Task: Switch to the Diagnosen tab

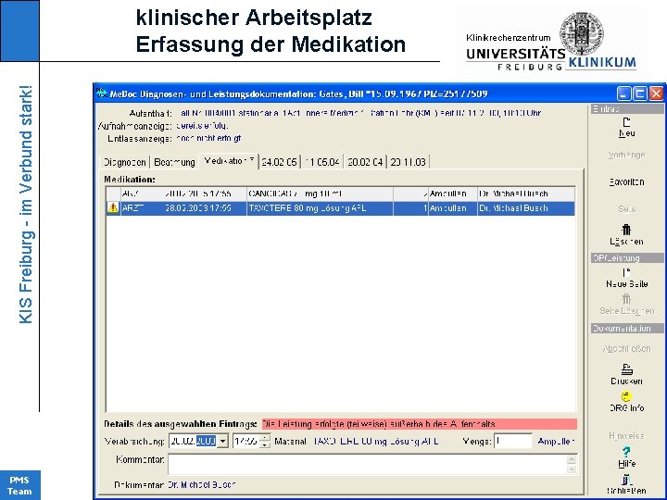Action: click(125, 162)
